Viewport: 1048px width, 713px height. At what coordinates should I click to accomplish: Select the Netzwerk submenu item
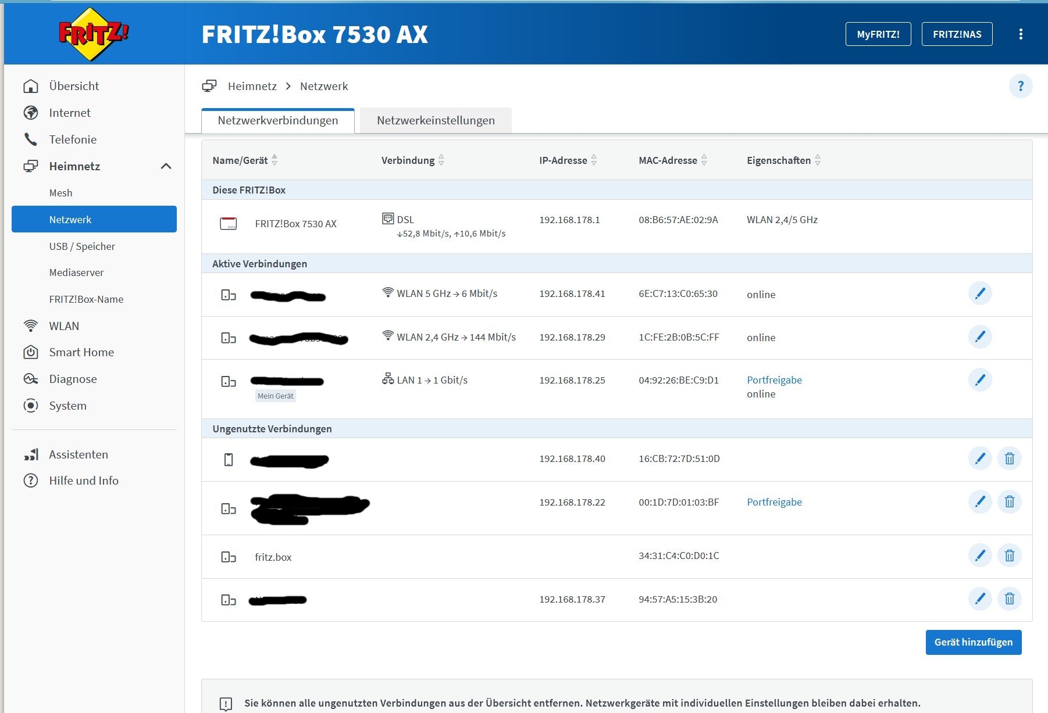click(94, 219)
